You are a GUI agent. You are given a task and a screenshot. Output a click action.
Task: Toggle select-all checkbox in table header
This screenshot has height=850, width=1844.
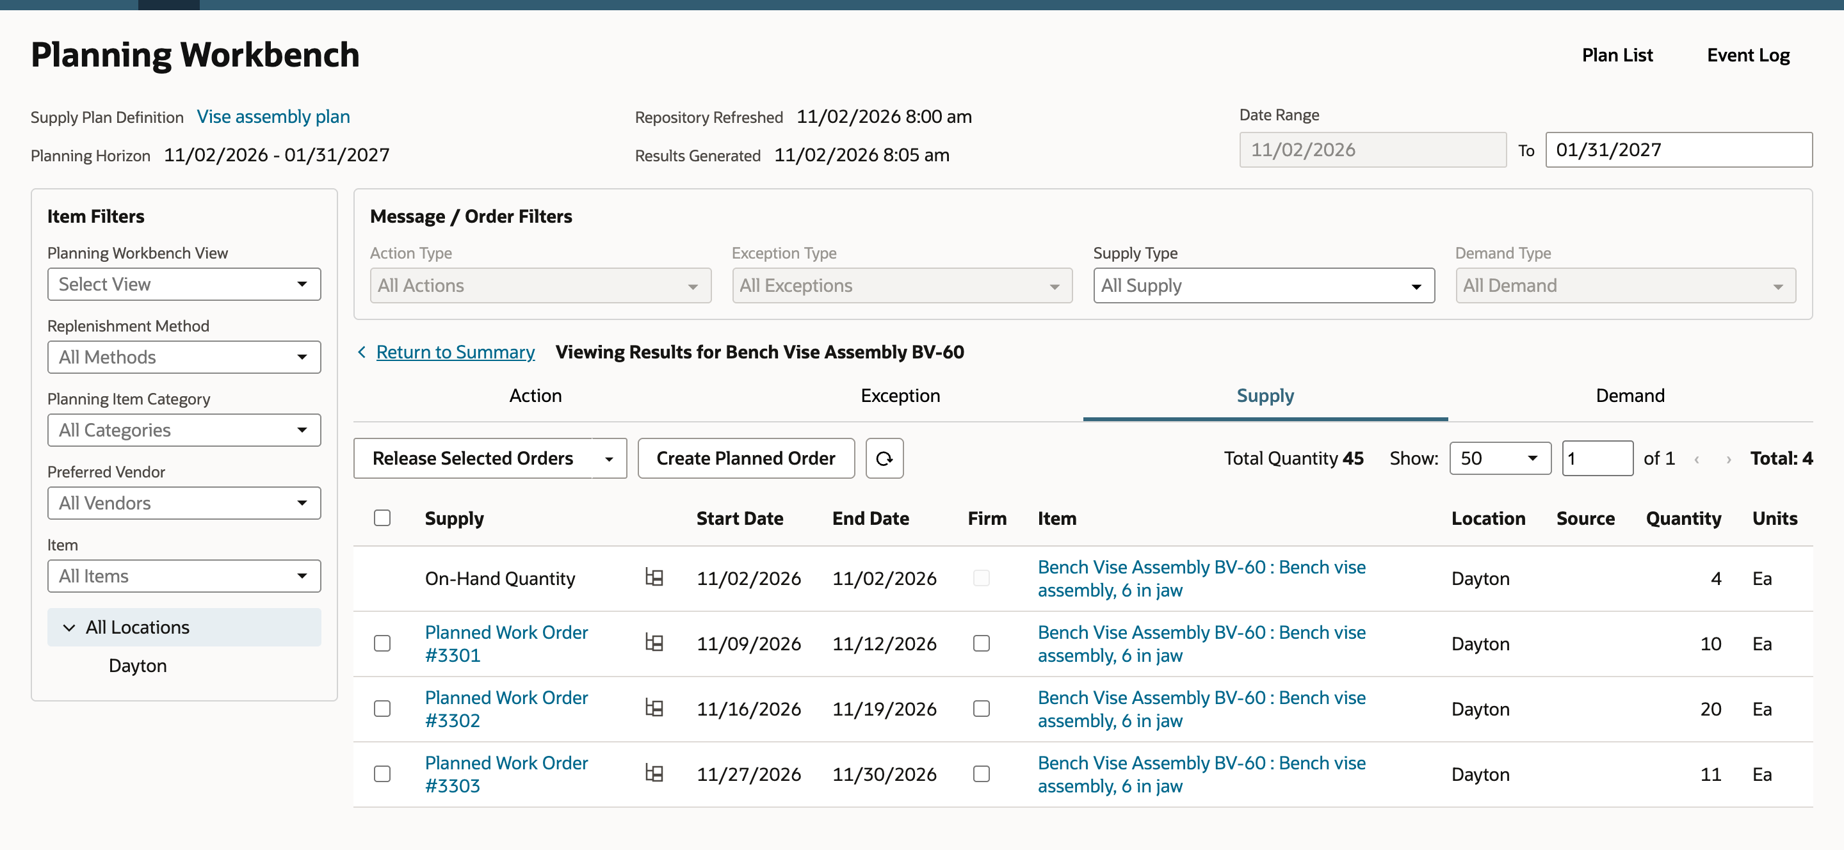click(382, 518)
